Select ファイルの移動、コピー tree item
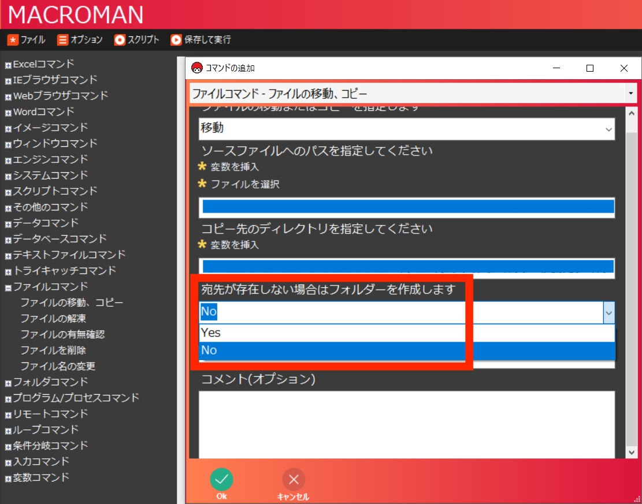 pyautogui.click(x=72, y=302)
